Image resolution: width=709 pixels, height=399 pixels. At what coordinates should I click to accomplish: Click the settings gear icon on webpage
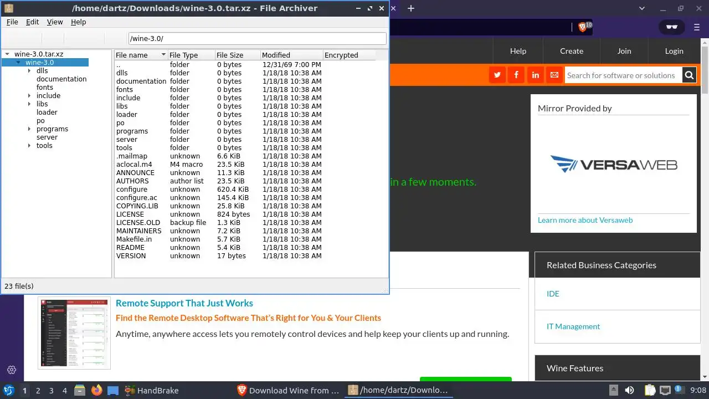12,370
